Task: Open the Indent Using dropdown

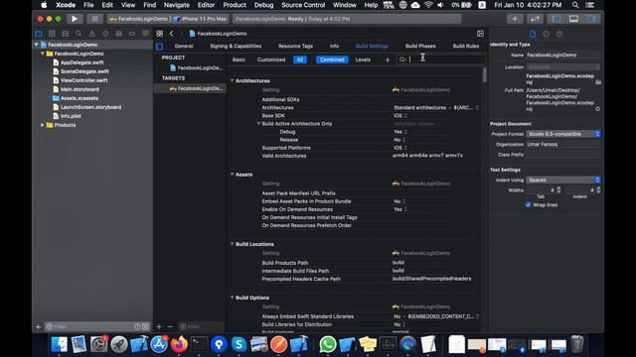Action: tap(563, 179)
